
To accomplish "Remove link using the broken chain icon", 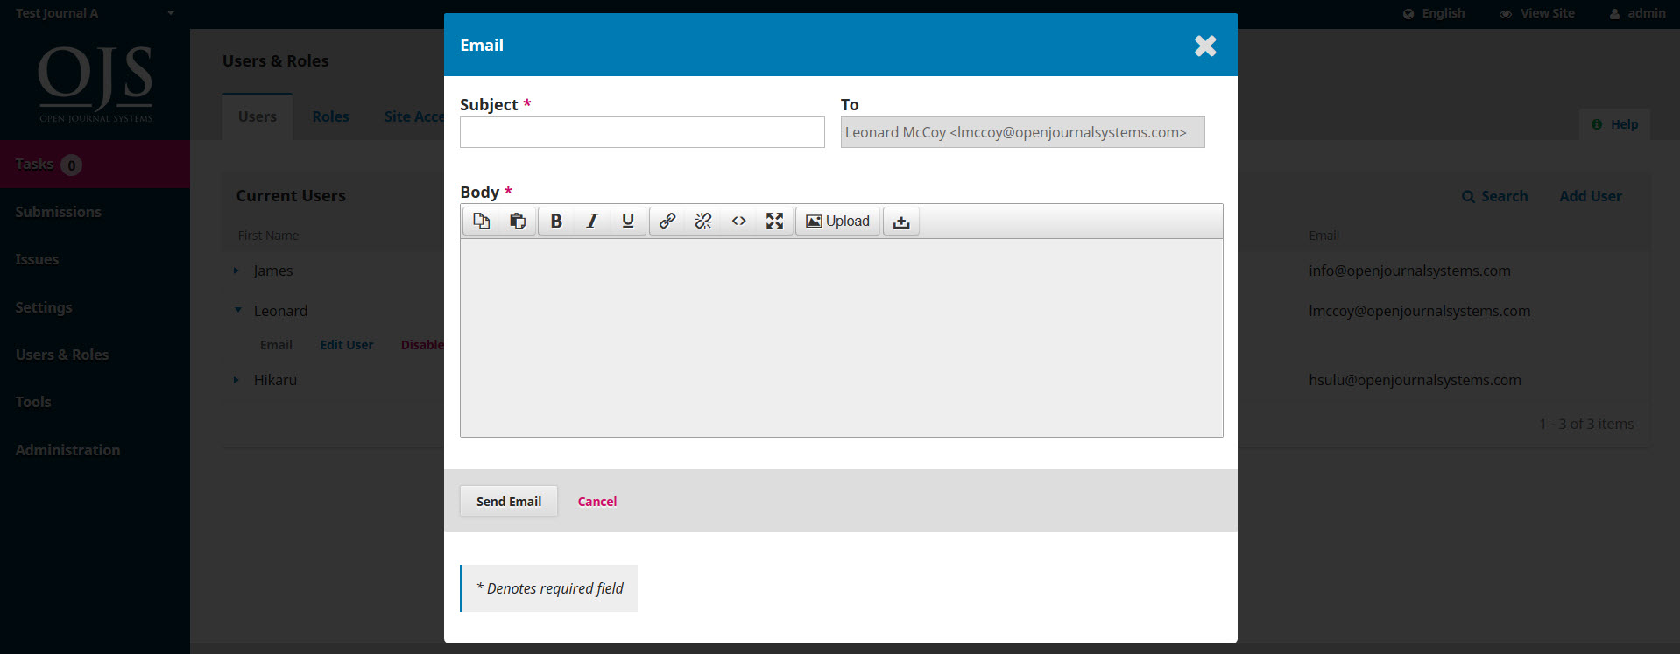I will 703,222.
